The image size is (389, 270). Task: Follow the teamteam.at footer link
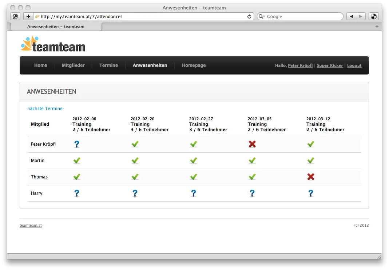(31, 225)
